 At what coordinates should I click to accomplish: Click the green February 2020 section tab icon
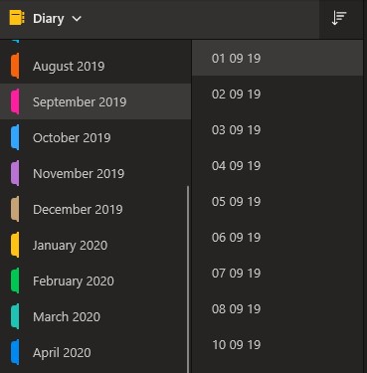click(15, 280)
